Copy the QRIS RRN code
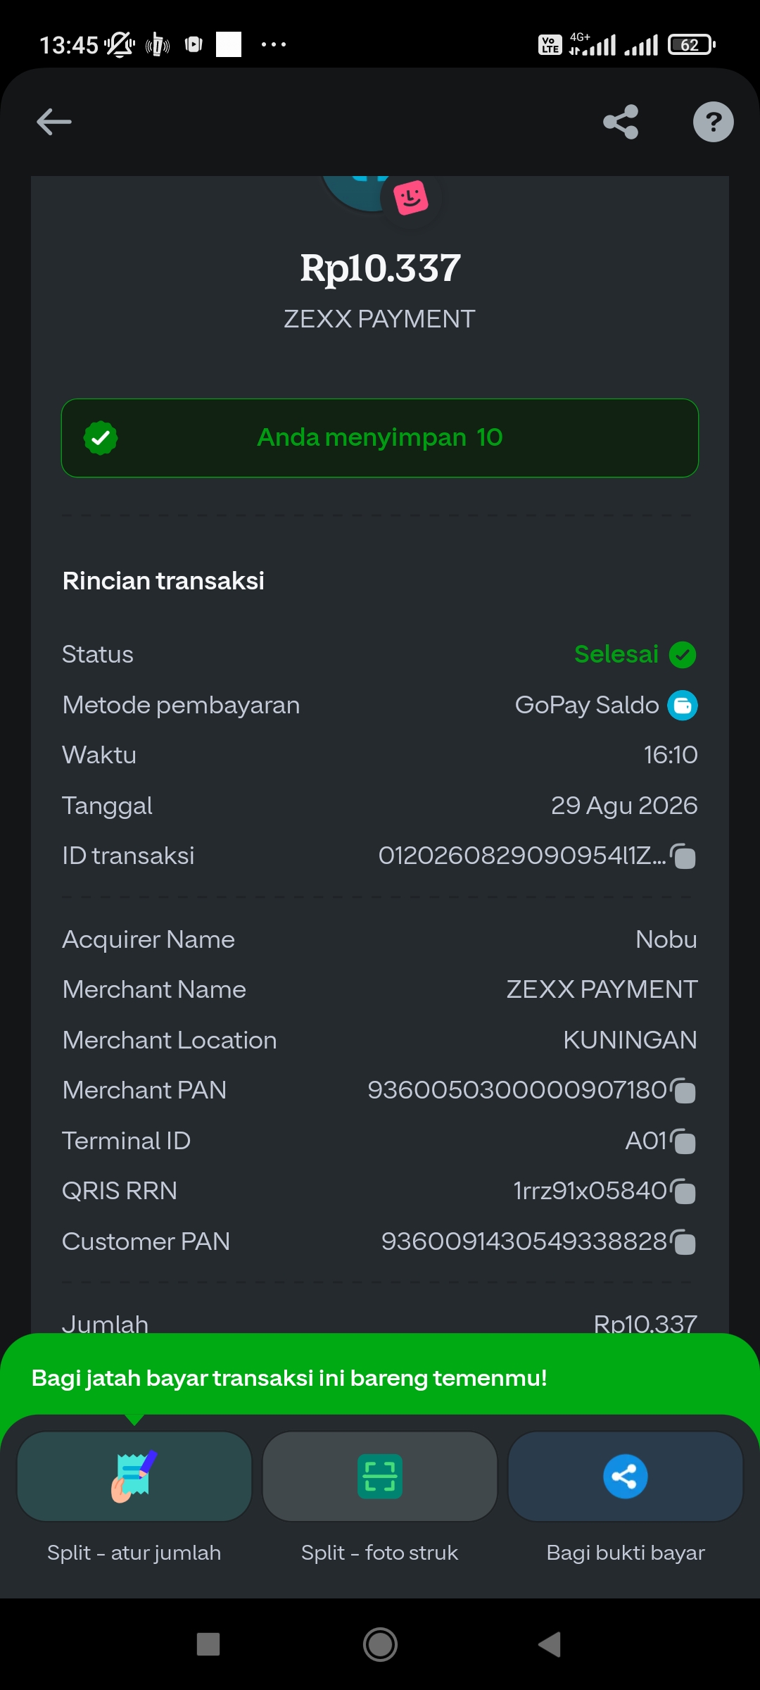This screenshot has width=760, height=1690. coord(683,1191)
